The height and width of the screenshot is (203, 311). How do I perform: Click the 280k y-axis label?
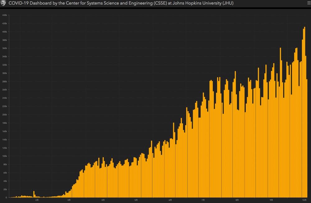[x=5, y=81]
